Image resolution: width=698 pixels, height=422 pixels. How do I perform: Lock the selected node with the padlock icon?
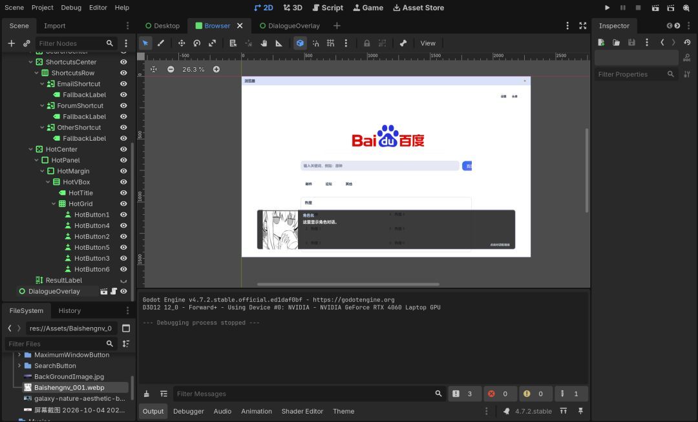point(367,43)
